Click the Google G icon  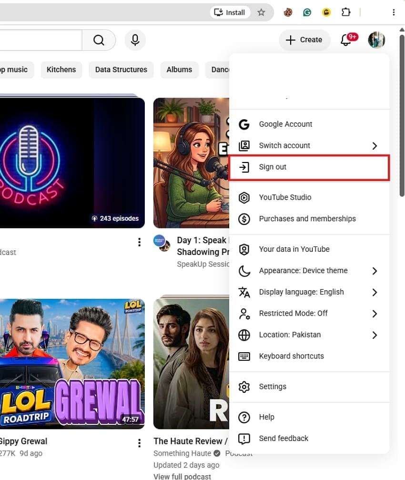point(244,124)
